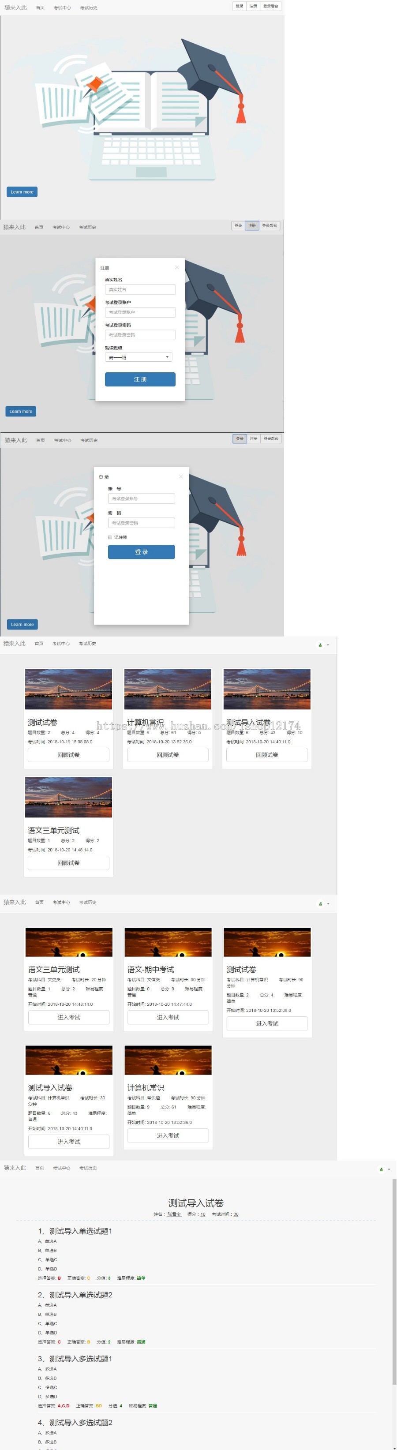Focus the 考试登录密码 field in the register dialog
397x1450 pixels.
[x=140, y=335]
